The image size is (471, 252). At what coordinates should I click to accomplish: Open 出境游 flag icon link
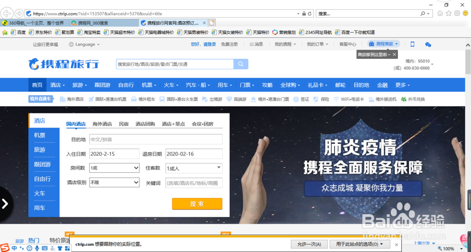212,99
